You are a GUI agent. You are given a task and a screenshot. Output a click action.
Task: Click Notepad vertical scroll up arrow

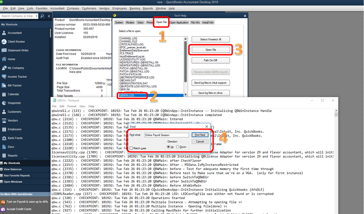click(336, 111)
